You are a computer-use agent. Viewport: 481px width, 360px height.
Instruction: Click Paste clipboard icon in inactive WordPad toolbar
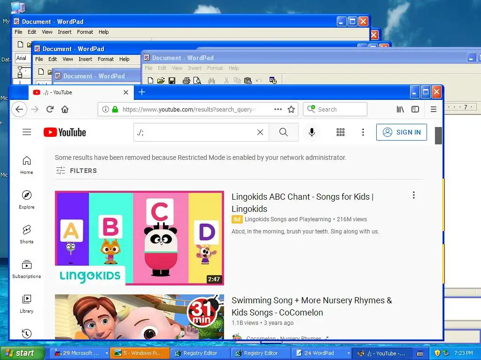[x=248, y=81]
